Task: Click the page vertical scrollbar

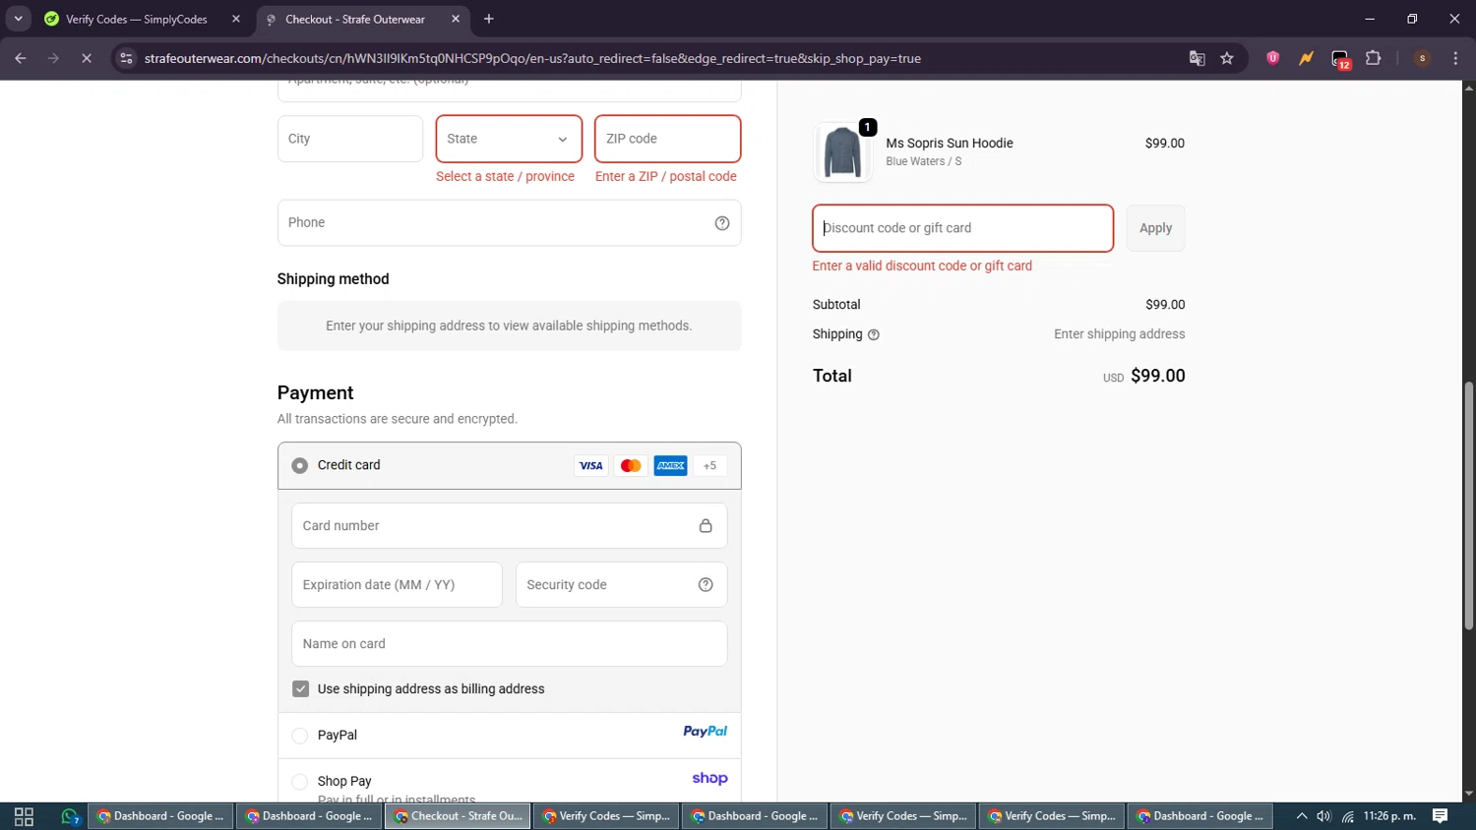Action: click(1468, 506)
